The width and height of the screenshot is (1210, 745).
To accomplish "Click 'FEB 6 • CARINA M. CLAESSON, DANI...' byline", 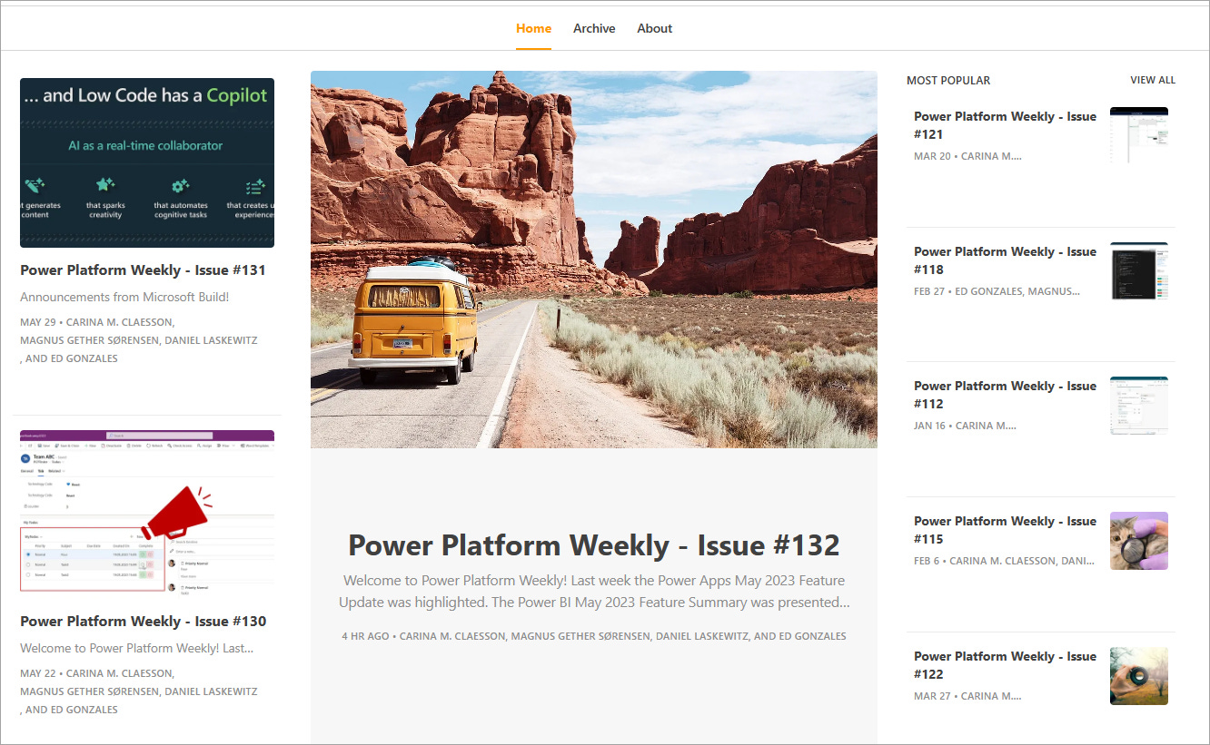I will tap(1004, 561).
